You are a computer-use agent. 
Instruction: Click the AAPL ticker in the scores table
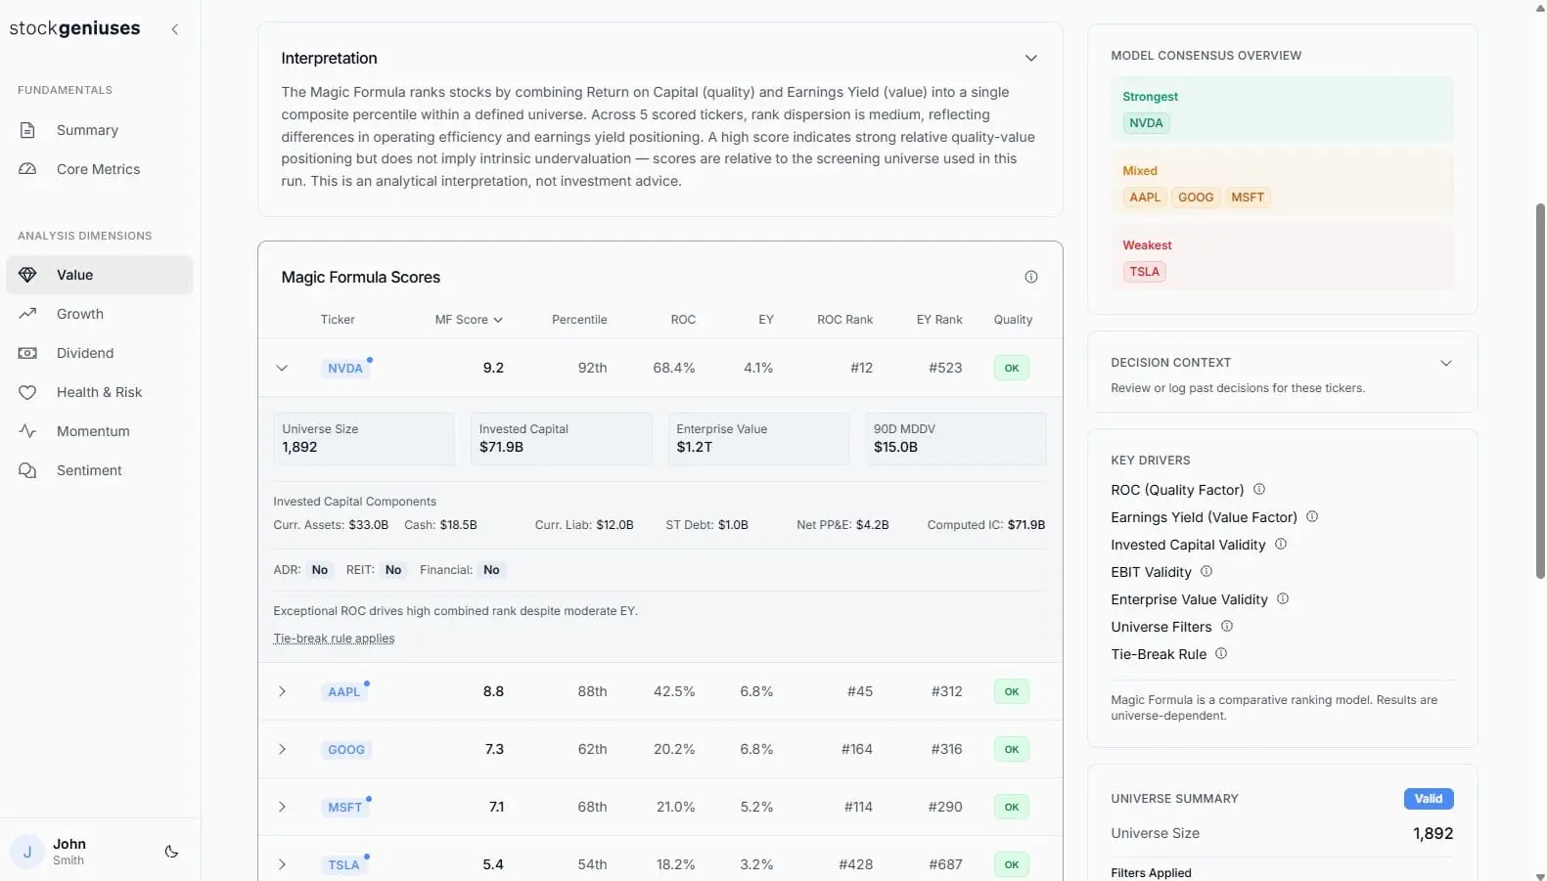344,692
